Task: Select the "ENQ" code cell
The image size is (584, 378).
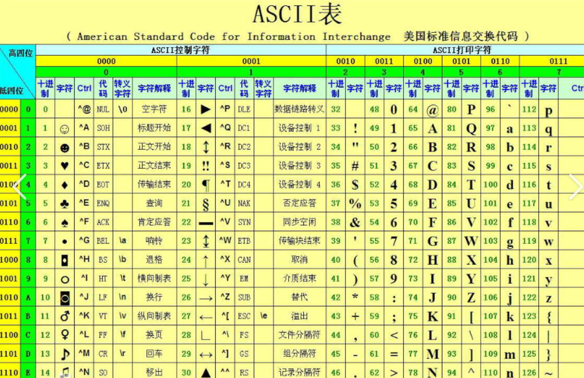Action: coord(103,203)
